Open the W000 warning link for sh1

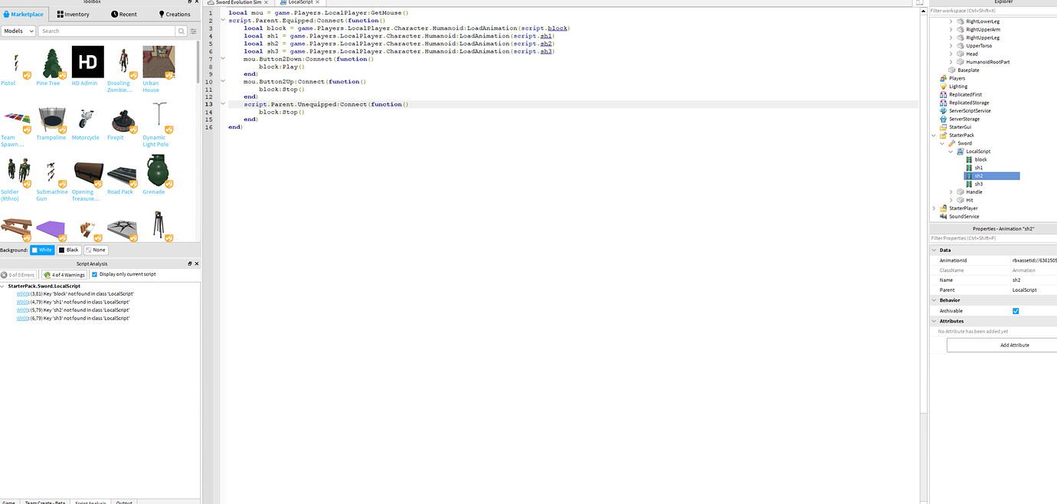click(x=21, y=302)
